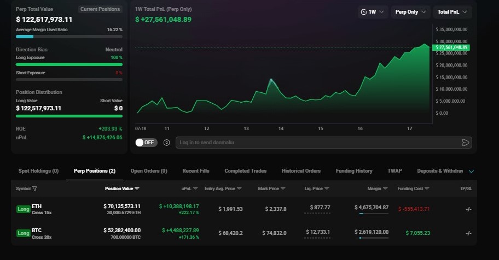499x260 pixels.
Task: Click BTC funding cost $7,055.23
Action: (418, 233)
